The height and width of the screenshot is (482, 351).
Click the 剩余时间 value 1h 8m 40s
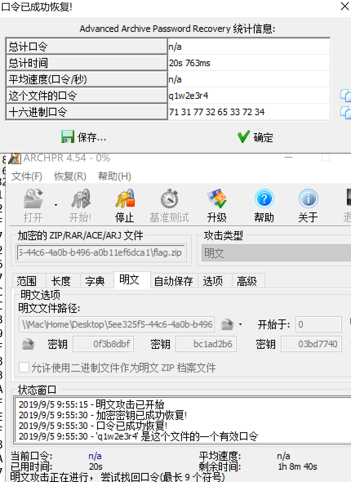click(297, 466)
